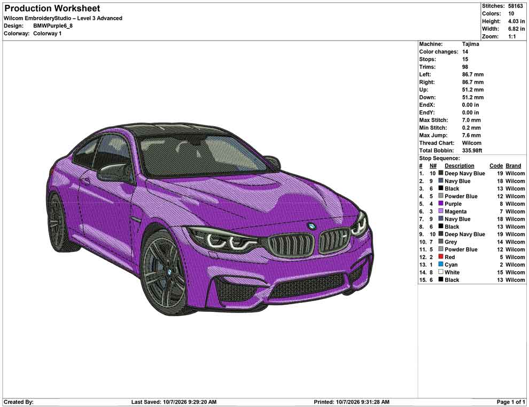The height and width of the screenshot is (407, 529).
Task: Click the machine value Tajima
Action: [x=470, y=44]
